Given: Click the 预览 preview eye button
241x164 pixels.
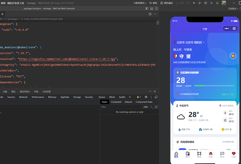Looking at the screenshot, I should [x=153, y=3].
